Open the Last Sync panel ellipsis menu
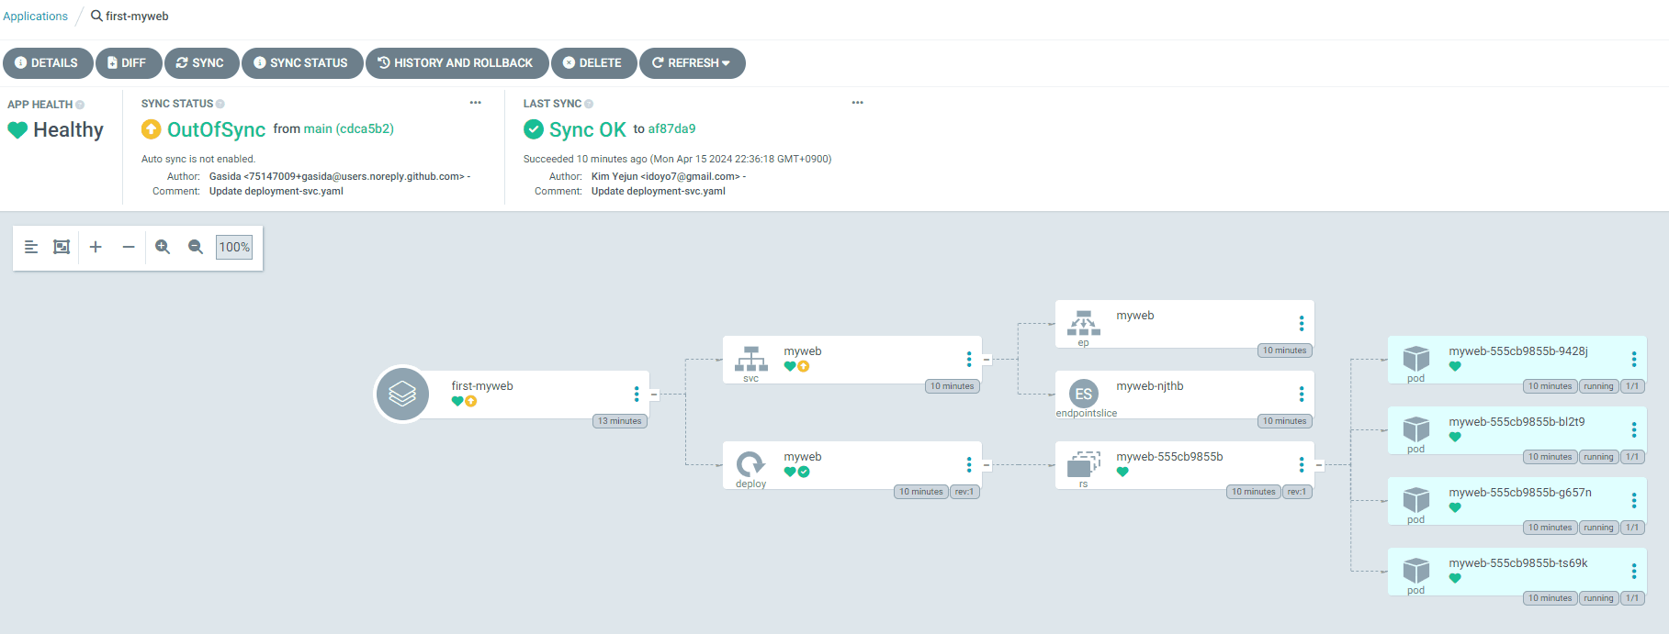Image resolution: width=1669 pixels, height=634 pixels. pyautogui.click(x=857, y=103)
